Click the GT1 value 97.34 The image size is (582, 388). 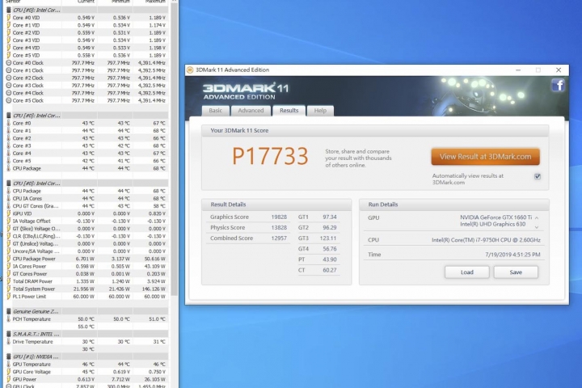329,217
